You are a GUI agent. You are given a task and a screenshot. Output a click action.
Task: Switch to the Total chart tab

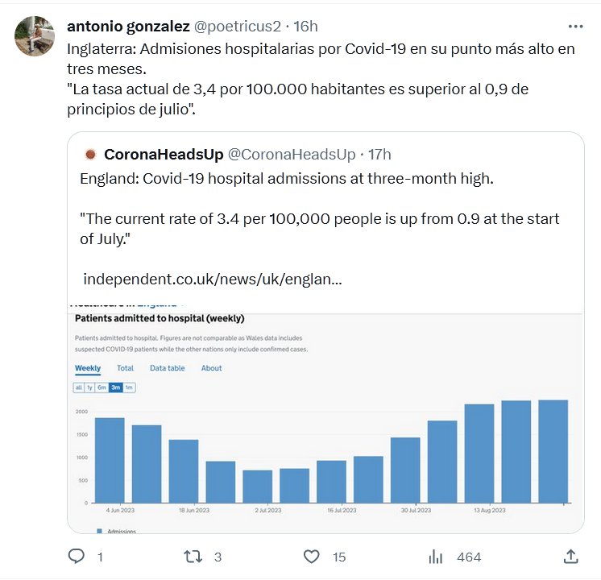(x=125, y=368)
